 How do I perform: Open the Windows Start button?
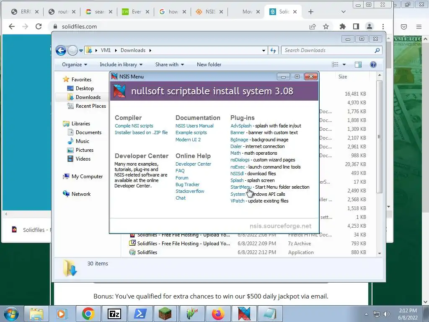pyautogui.click(x=11, y=314)
